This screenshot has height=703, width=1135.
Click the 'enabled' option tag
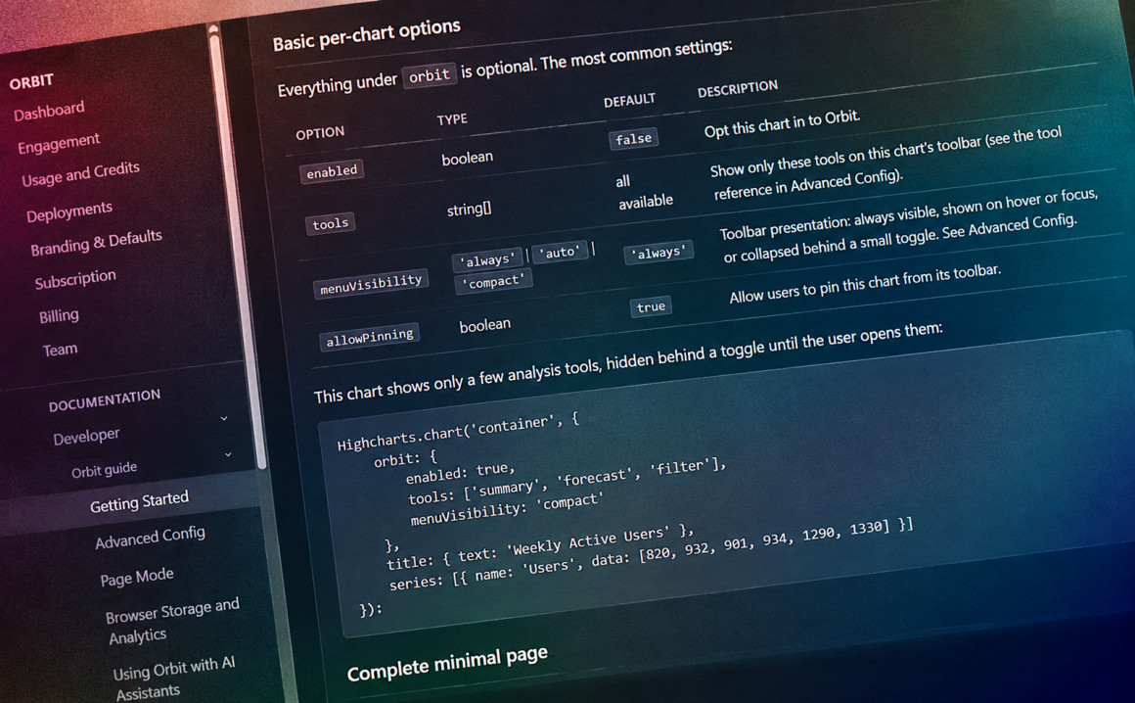click(x=332, y=171)
